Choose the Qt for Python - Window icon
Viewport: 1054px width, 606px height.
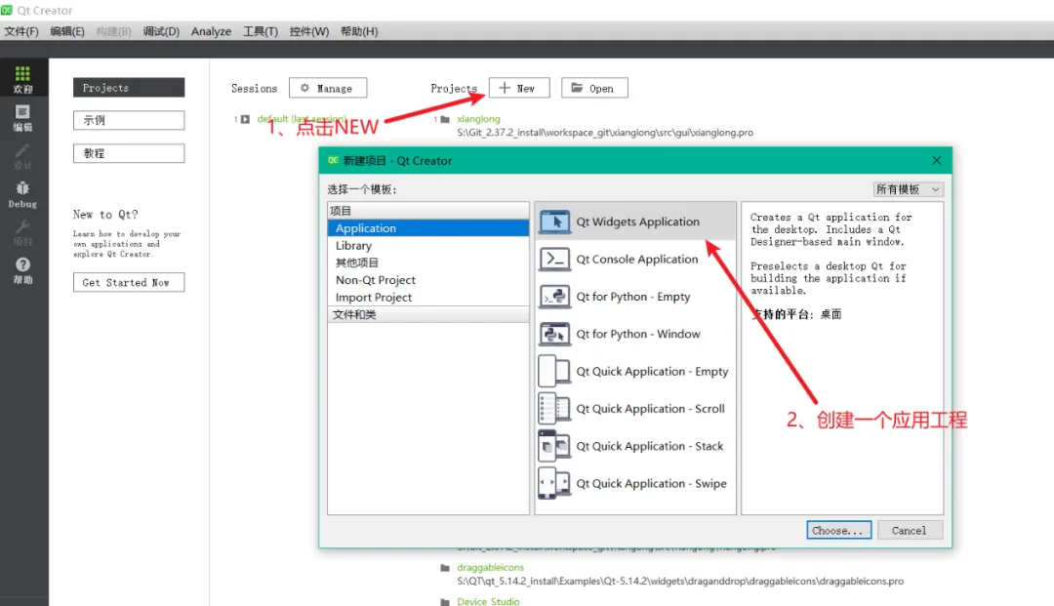pos(554,334)
